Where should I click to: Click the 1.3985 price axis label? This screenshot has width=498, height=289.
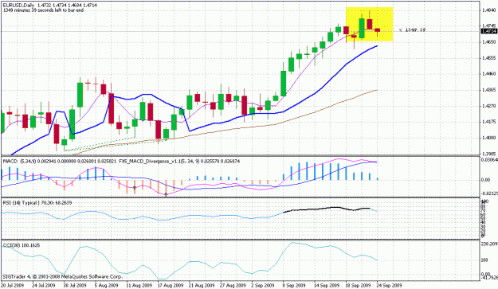488,154
